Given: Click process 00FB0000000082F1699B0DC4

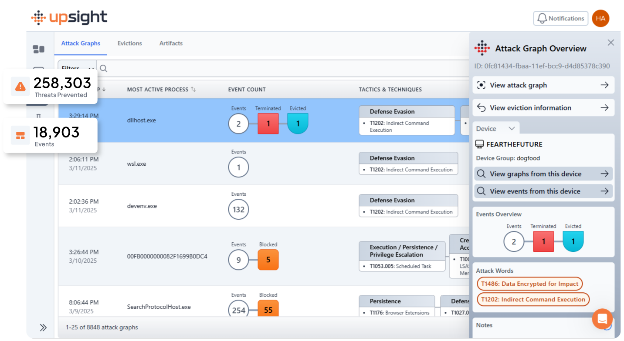Looking at the screenshot, I should 167,257.
